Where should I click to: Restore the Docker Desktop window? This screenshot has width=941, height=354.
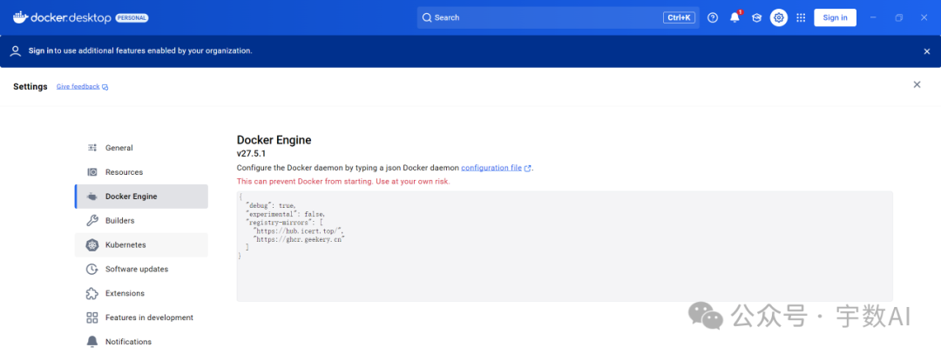point(898,18)
